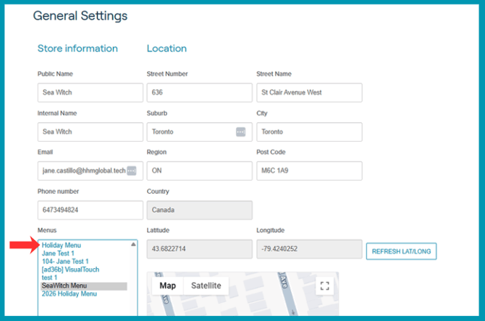Click the autofill icon in Email field

[x=132, y=171]
